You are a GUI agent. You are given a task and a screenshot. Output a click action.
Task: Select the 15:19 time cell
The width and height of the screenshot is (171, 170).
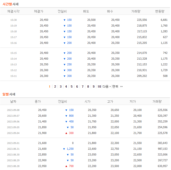coord(13,26)
